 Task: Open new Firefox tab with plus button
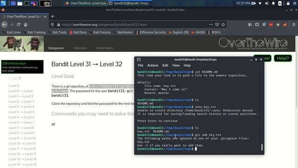pos(53,17)
